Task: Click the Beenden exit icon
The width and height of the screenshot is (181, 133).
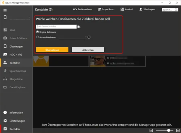Action: 5,129
